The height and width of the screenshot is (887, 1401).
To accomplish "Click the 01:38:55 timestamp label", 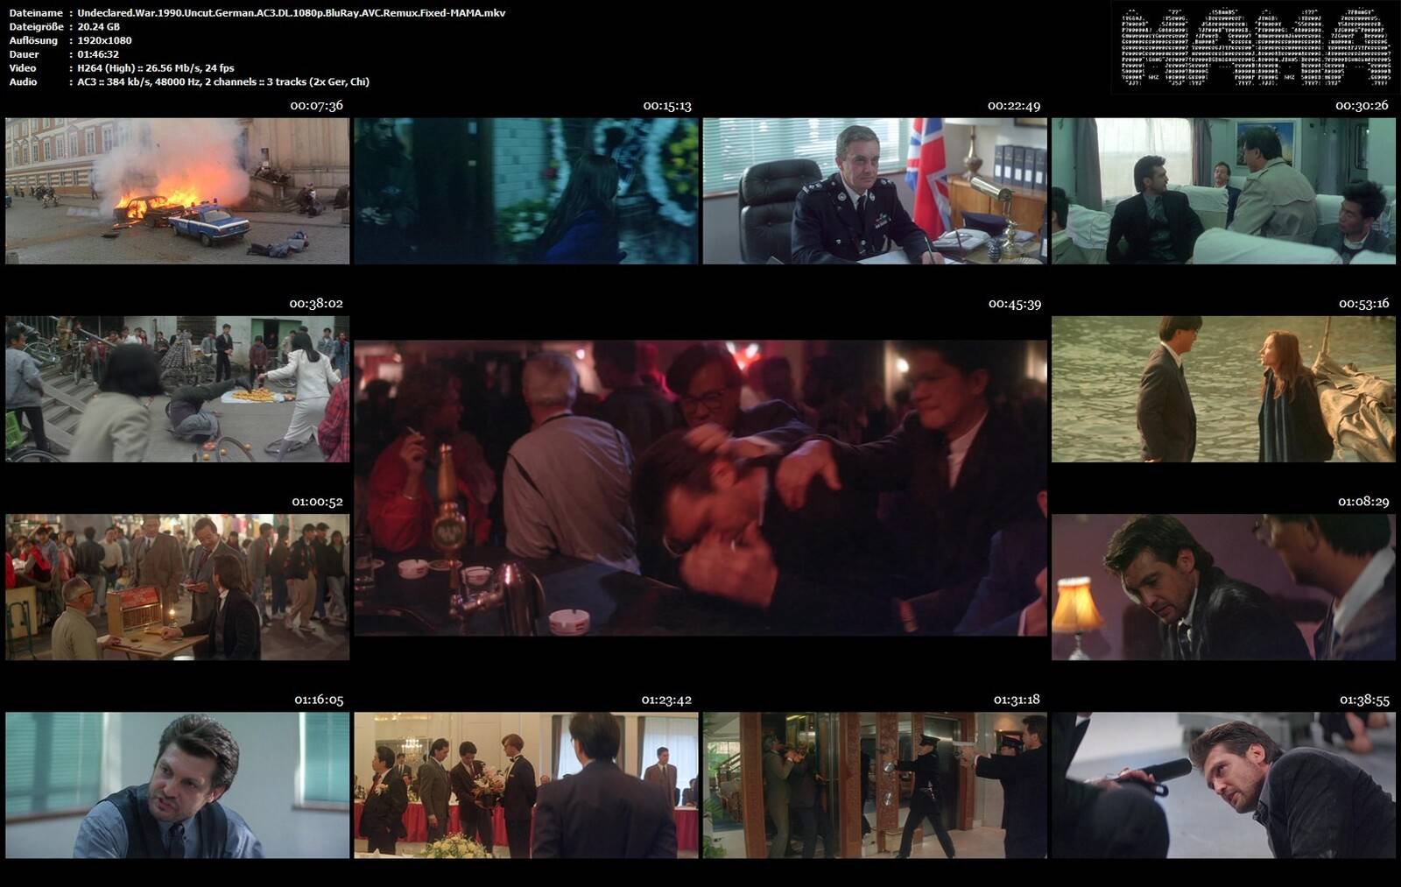I will coord(1364,700).
